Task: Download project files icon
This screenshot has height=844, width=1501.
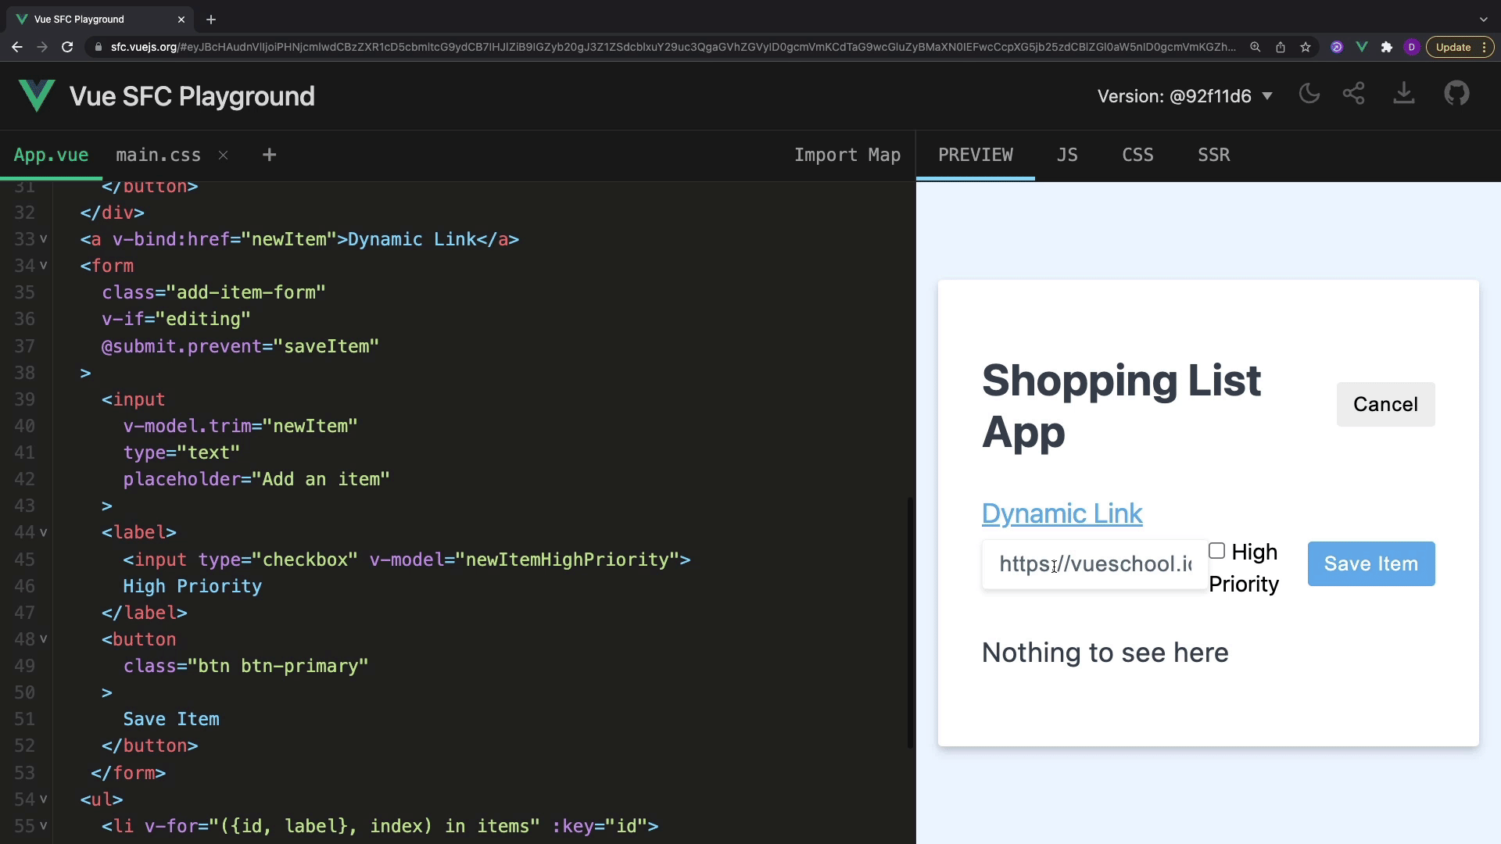Action: click(x=1403, y=95)
